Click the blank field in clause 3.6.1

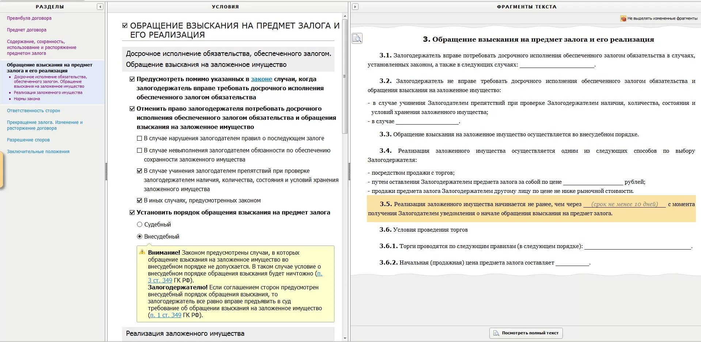coord(637,246)
